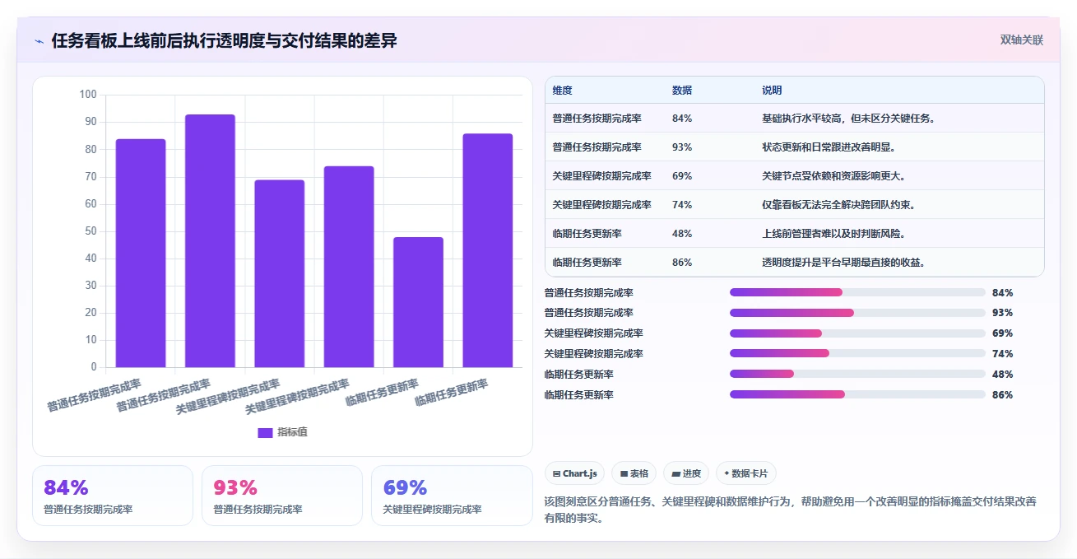Click the progress bar showing 93%

pos(857,313)
